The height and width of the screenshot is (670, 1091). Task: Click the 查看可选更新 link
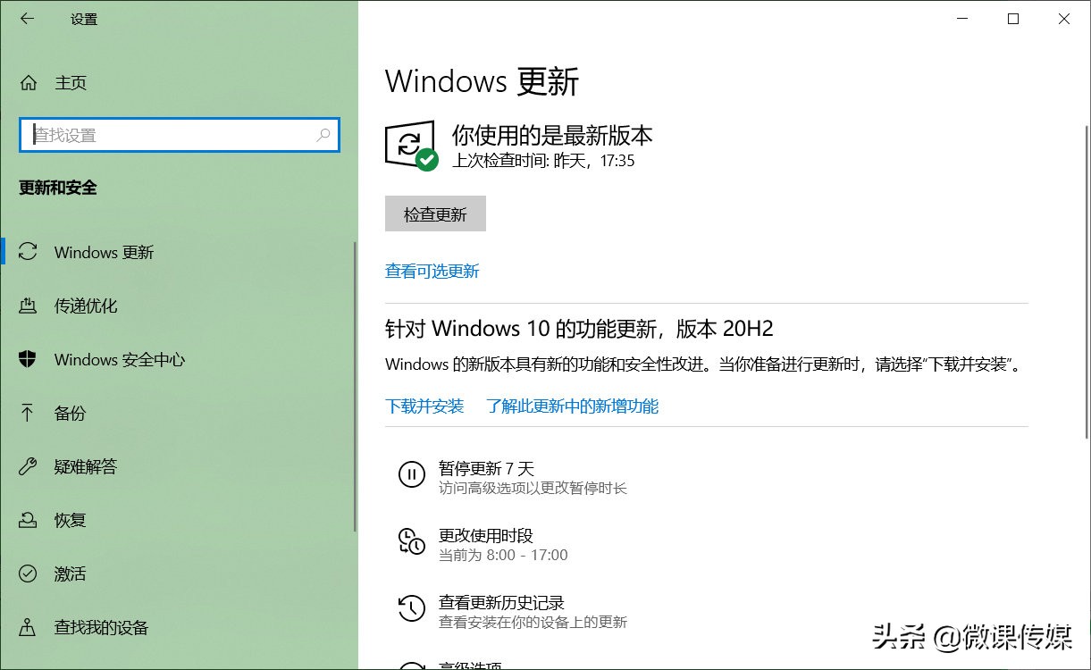coord(432,271)
